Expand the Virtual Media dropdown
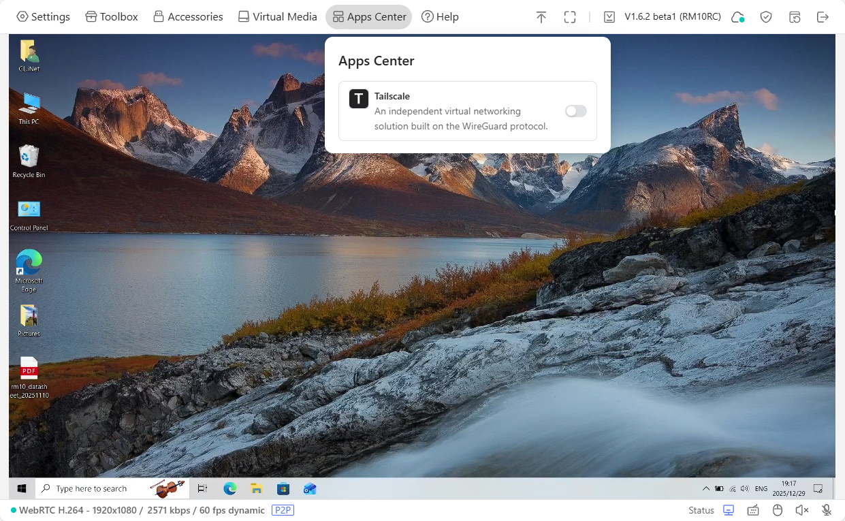 click(277, 17)
